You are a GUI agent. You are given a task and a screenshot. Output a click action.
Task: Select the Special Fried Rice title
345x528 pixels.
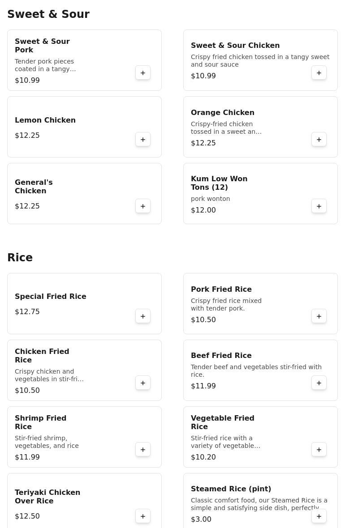51,296
